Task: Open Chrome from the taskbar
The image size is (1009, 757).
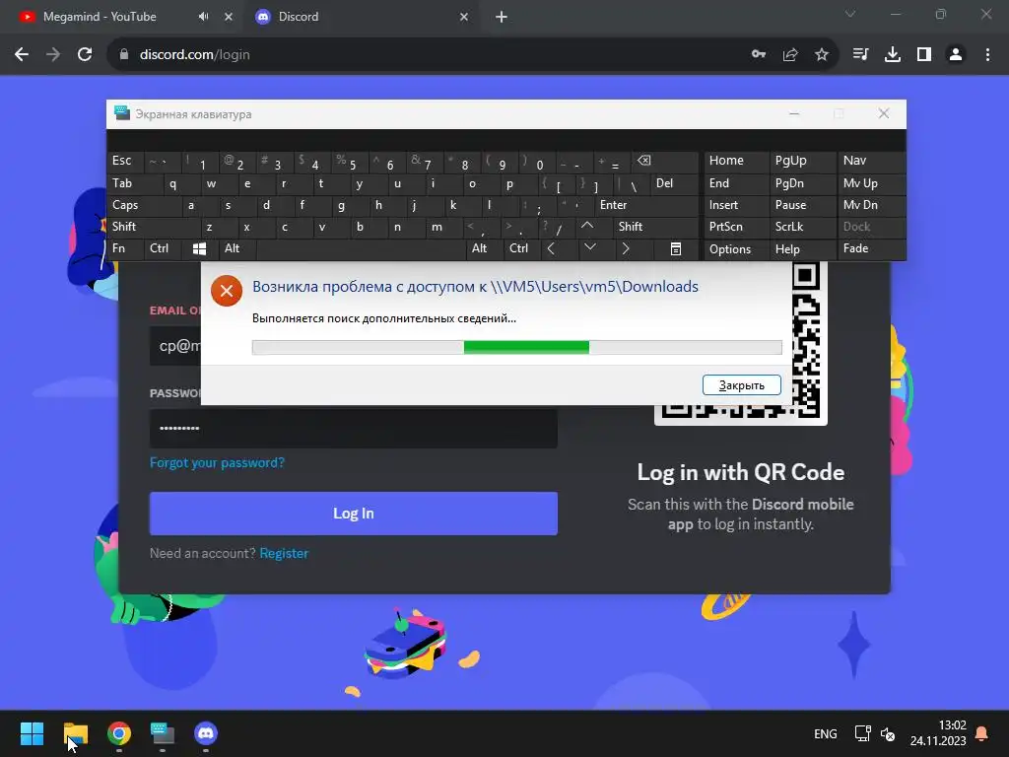Action: point(119,733)
